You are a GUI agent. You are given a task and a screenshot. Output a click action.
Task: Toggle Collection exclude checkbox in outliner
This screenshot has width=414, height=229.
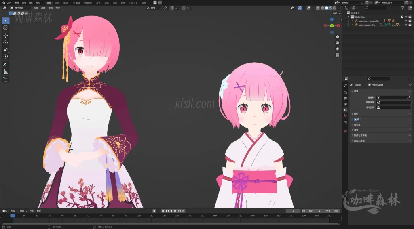coord(402,17)
